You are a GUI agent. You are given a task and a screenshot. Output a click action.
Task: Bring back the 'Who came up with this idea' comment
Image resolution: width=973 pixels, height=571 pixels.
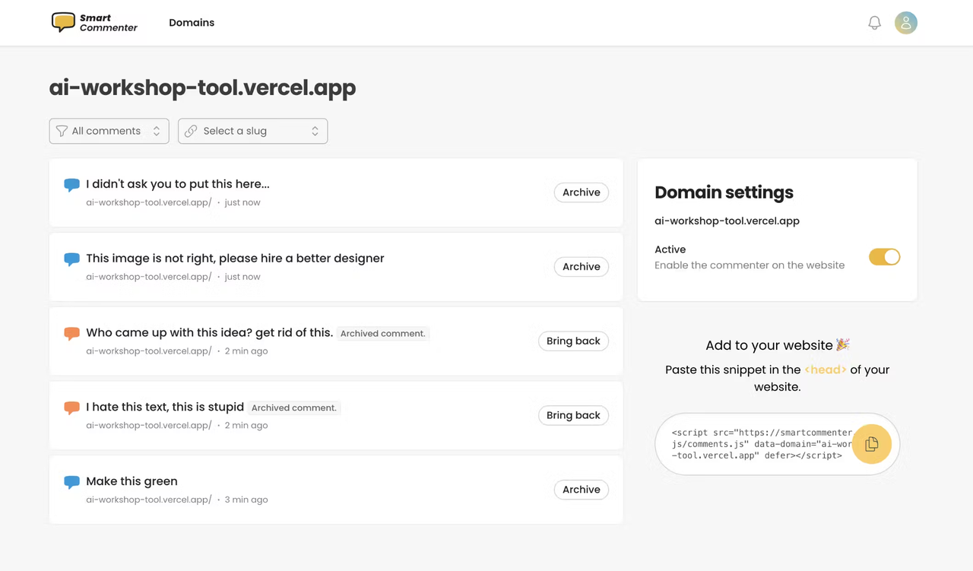pos(572,341)
